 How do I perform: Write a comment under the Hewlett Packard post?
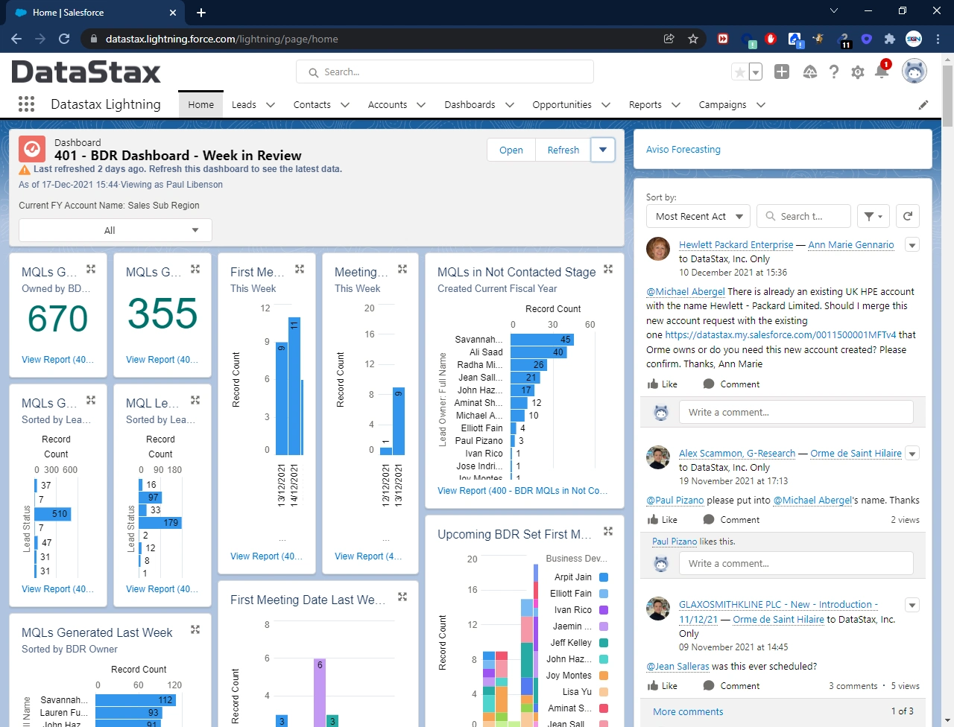coord(796,413)
